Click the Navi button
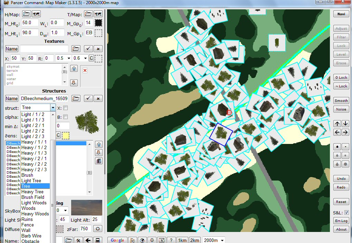Viewport: 352px width, 243px height. [341, 14]
